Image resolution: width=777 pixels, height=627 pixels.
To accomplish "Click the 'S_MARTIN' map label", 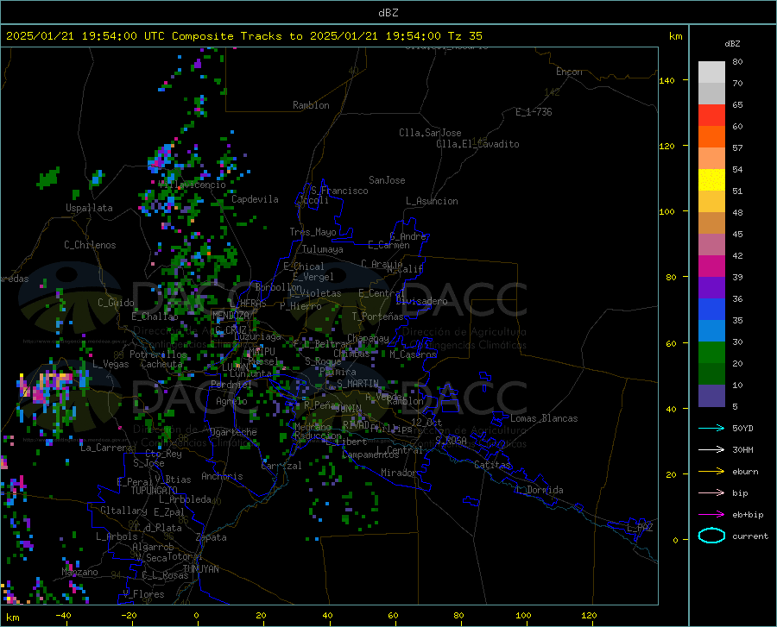I will pos(357,384).
